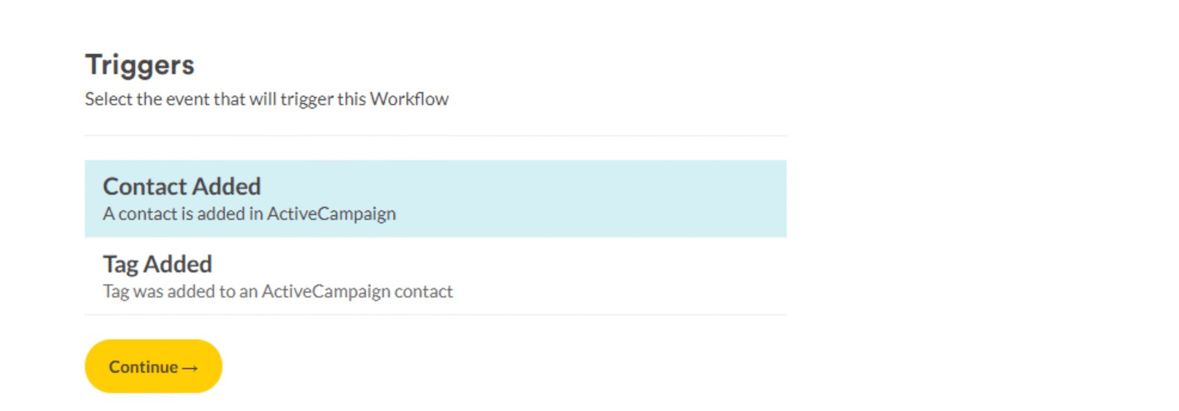Click the word 'Workflow' in the subtitle
The width and height of the screenshot is (1179, 411).
click(409, 99)
